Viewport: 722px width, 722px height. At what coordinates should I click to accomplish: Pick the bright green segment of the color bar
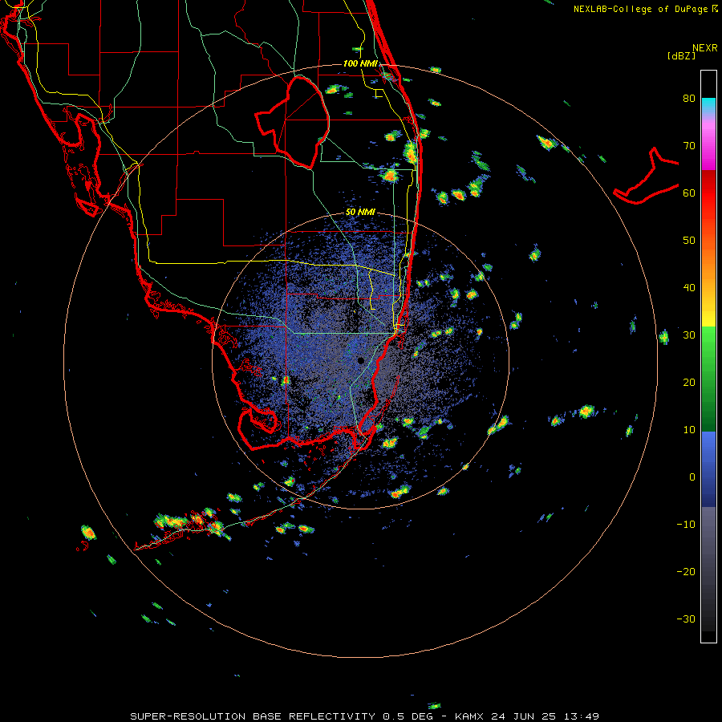point(708,341)
